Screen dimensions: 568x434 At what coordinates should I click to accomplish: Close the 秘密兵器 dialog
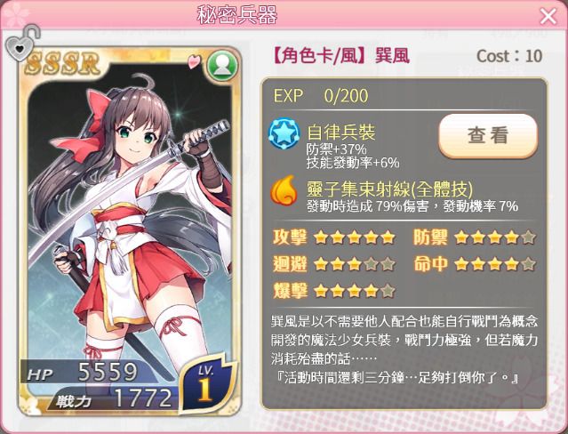[548, 16]
